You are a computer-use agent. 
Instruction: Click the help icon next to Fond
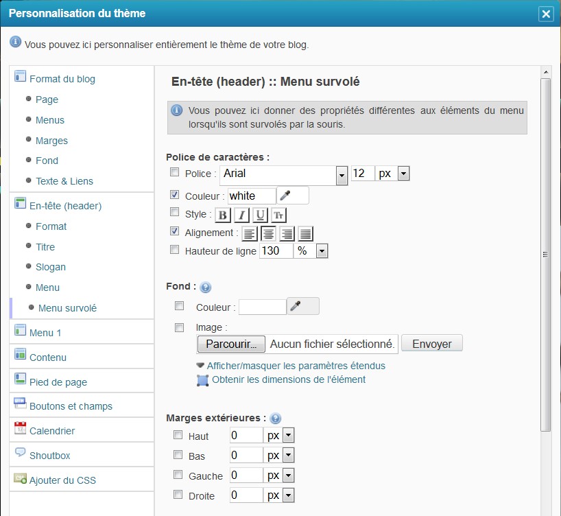tap(205, 288)
